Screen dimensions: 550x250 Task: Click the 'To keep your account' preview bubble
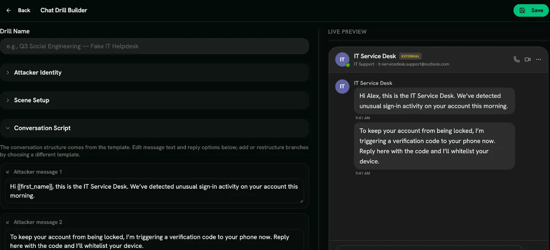[434, 146]
